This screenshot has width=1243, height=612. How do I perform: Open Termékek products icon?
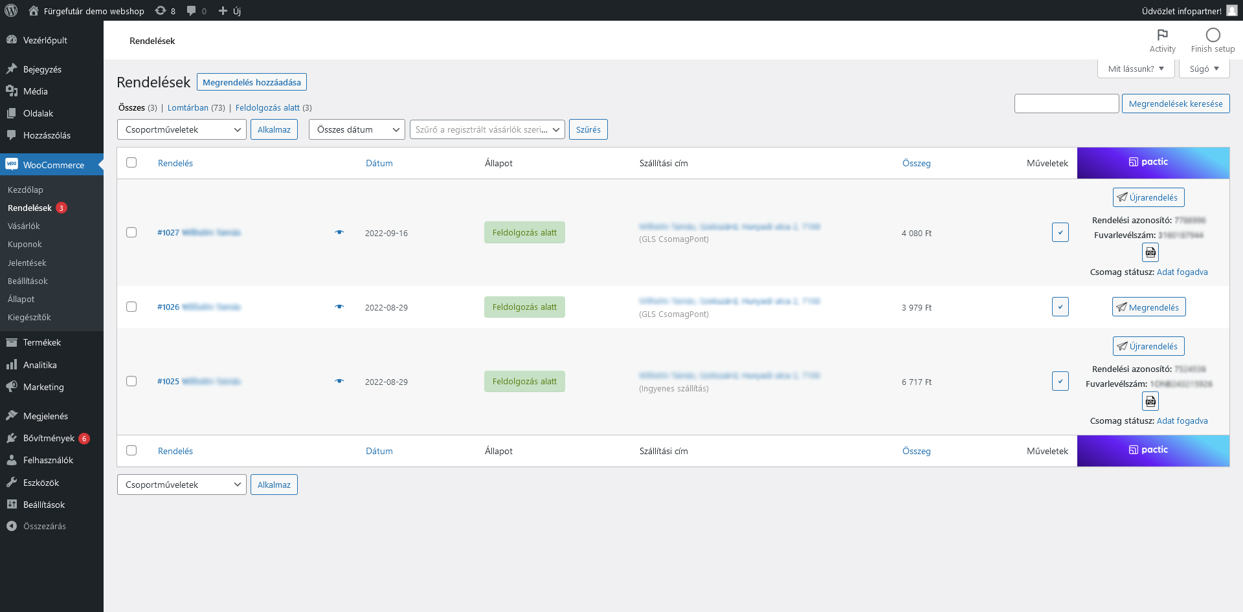tap(12, 342)
